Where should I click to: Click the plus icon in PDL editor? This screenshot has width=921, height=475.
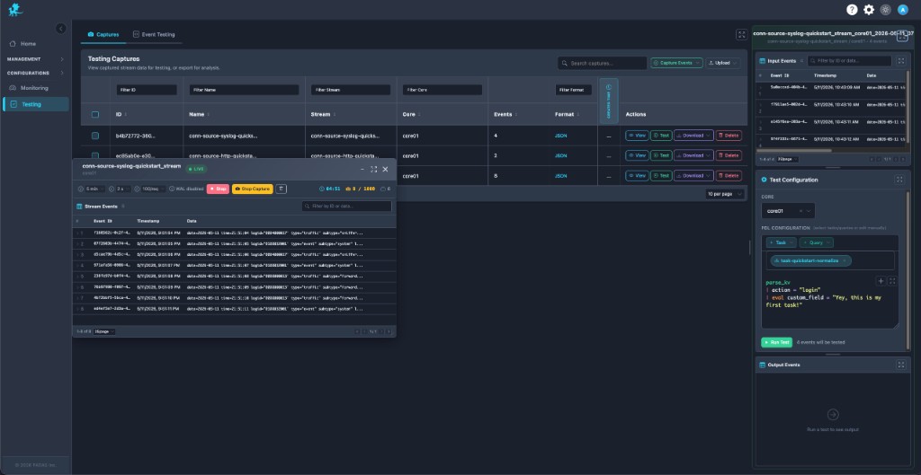881,281
